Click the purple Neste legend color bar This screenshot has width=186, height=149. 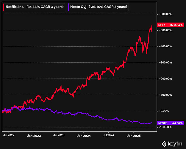68,7
